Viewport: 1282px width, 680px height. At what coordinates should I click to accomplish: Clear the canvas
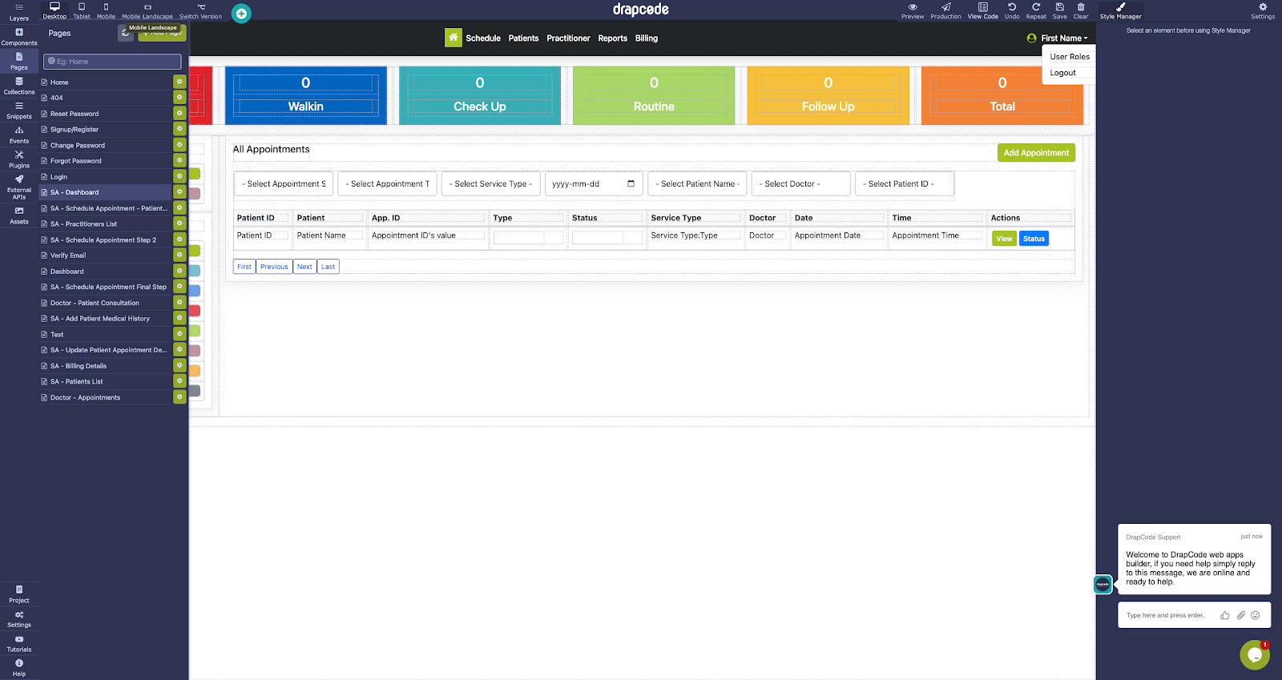(x=1081, y=10)
